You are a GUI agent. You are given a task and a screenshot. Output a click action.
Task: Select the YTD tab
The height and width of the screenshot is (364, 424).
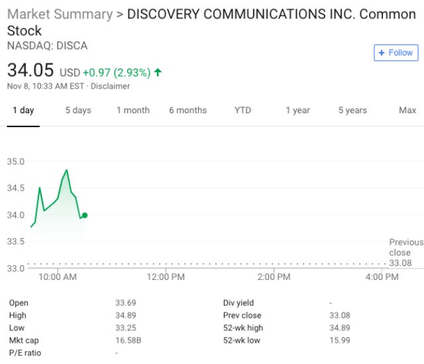[x=242, y=111]
